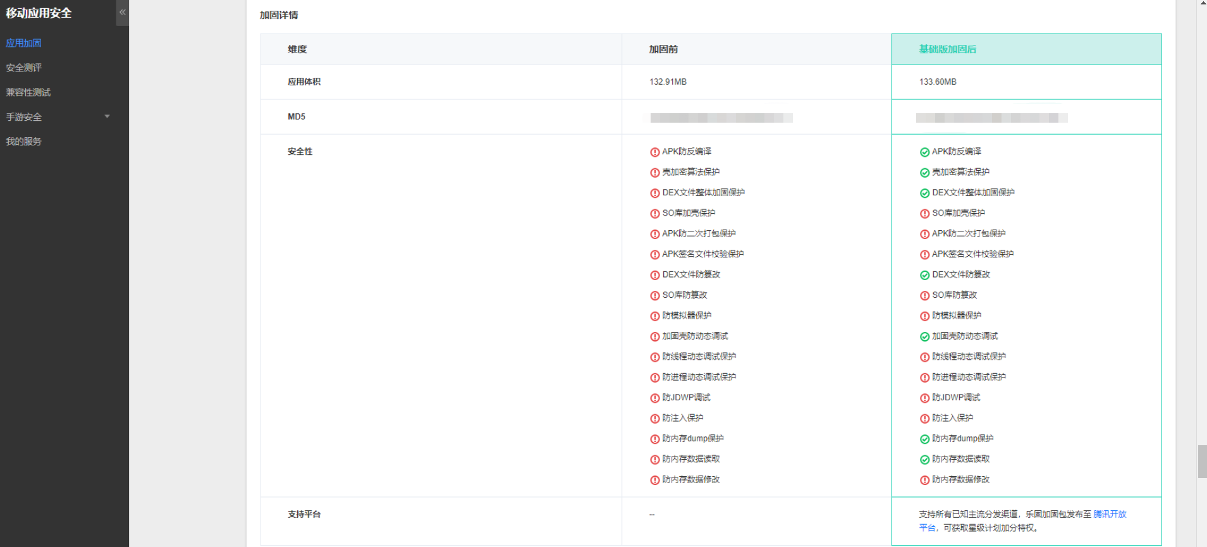Click the 132.91MB size value
This screenshot has height=547, width=1207.
pos(668,82)
